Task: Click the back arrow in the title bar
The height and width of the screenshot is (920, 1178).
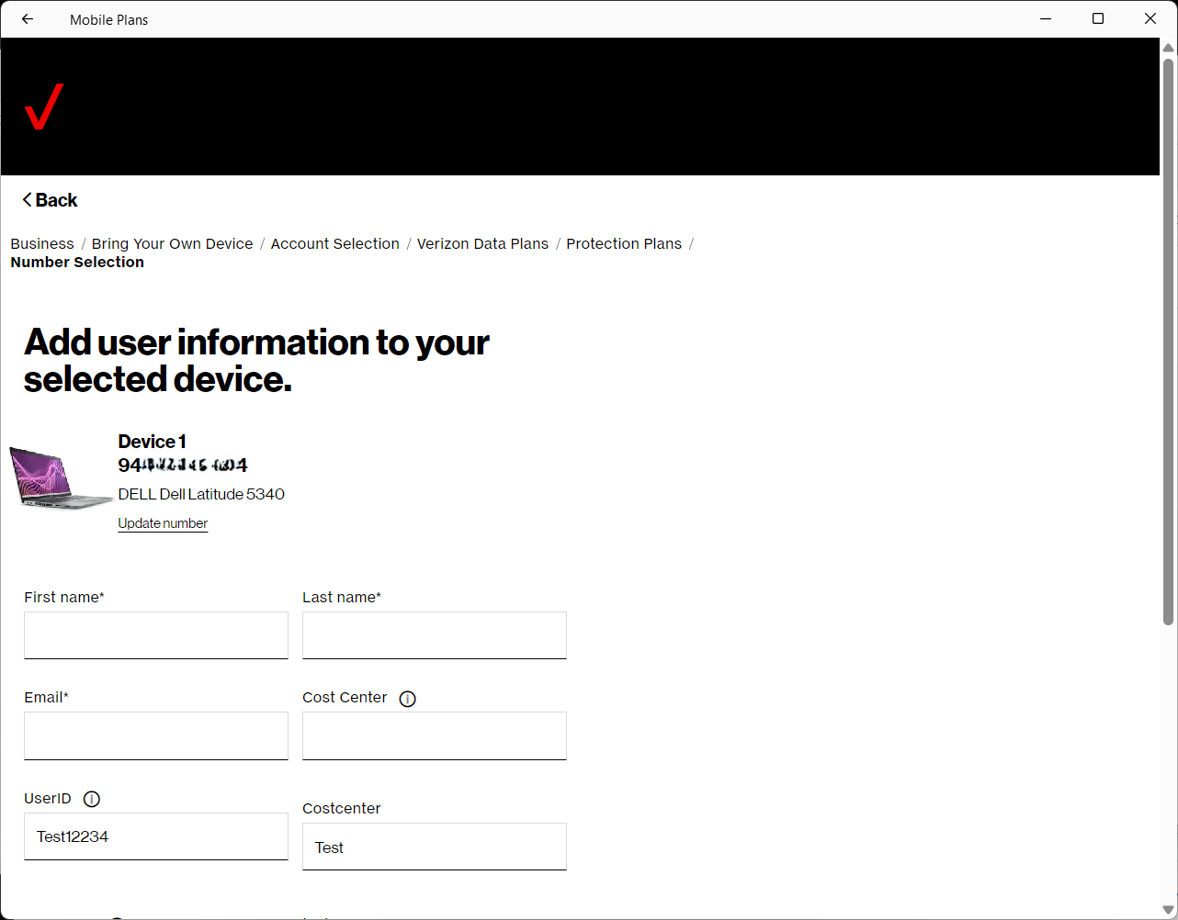Action: point(28,19)
